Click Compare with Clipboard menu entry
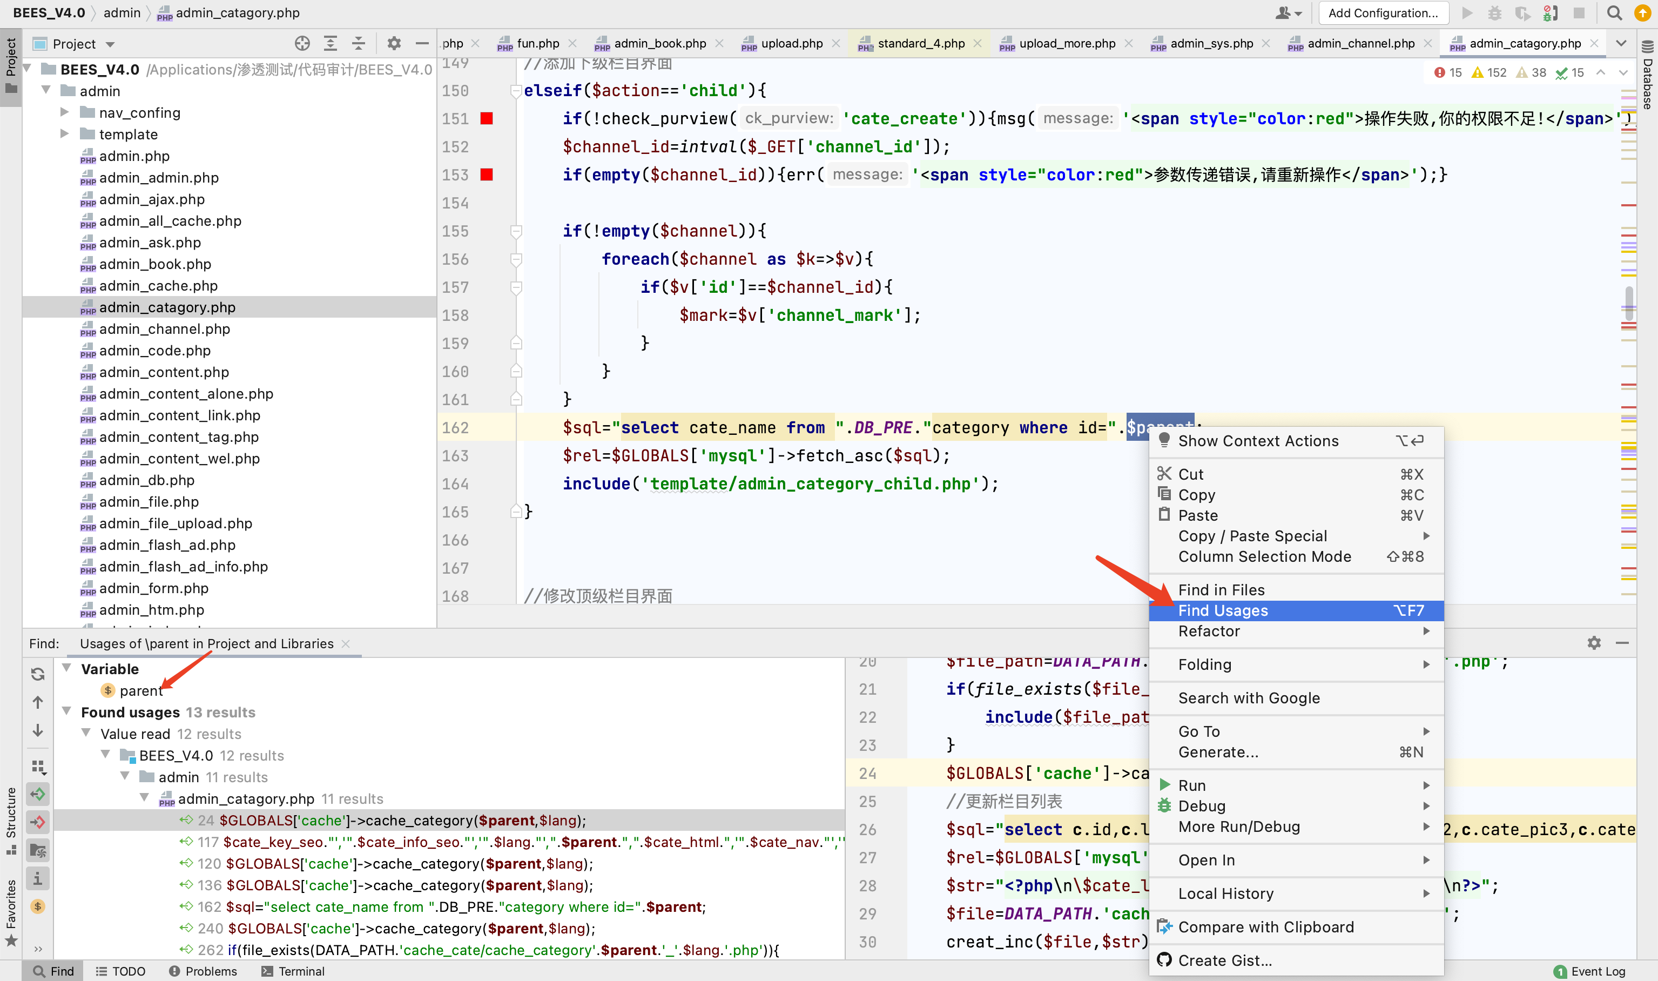 coord(1296,927)
